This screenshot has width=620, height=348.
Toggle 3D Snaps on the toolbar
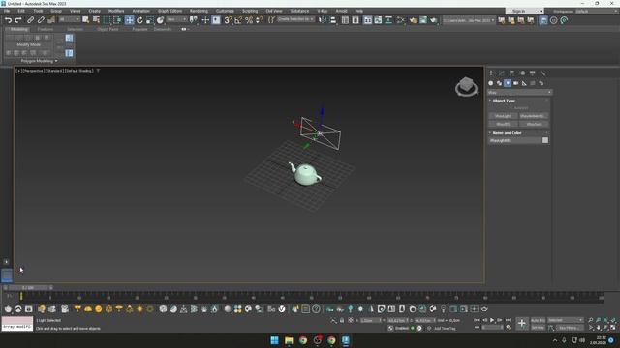pos(228,20)
